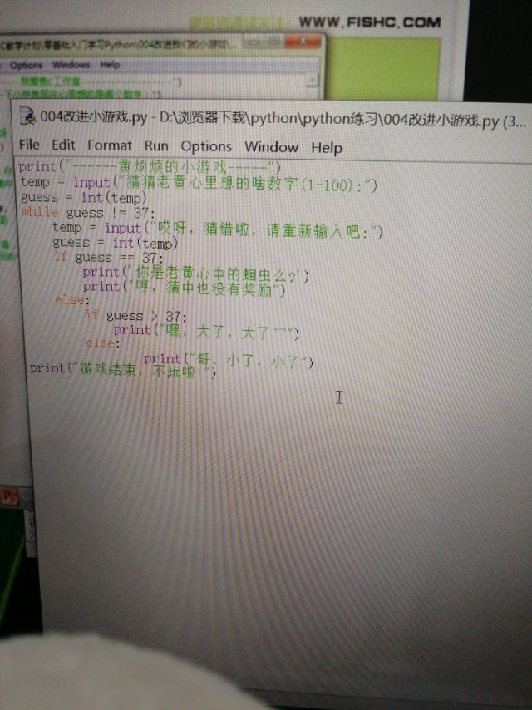Open Windows menu in the background IDLE window
Viewport: 532px width, 710px height.
click(71, 65)
